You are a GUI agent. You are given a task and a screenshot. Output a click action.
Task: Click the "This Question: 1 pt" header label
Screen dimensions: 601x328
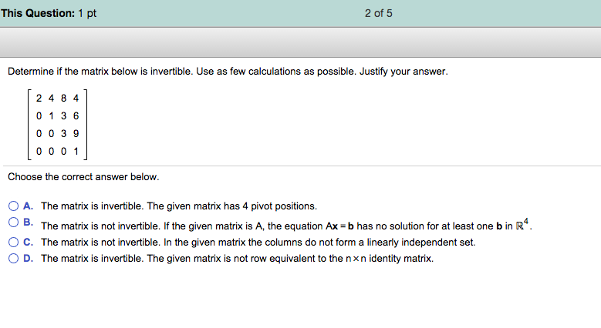pos(49,13)
